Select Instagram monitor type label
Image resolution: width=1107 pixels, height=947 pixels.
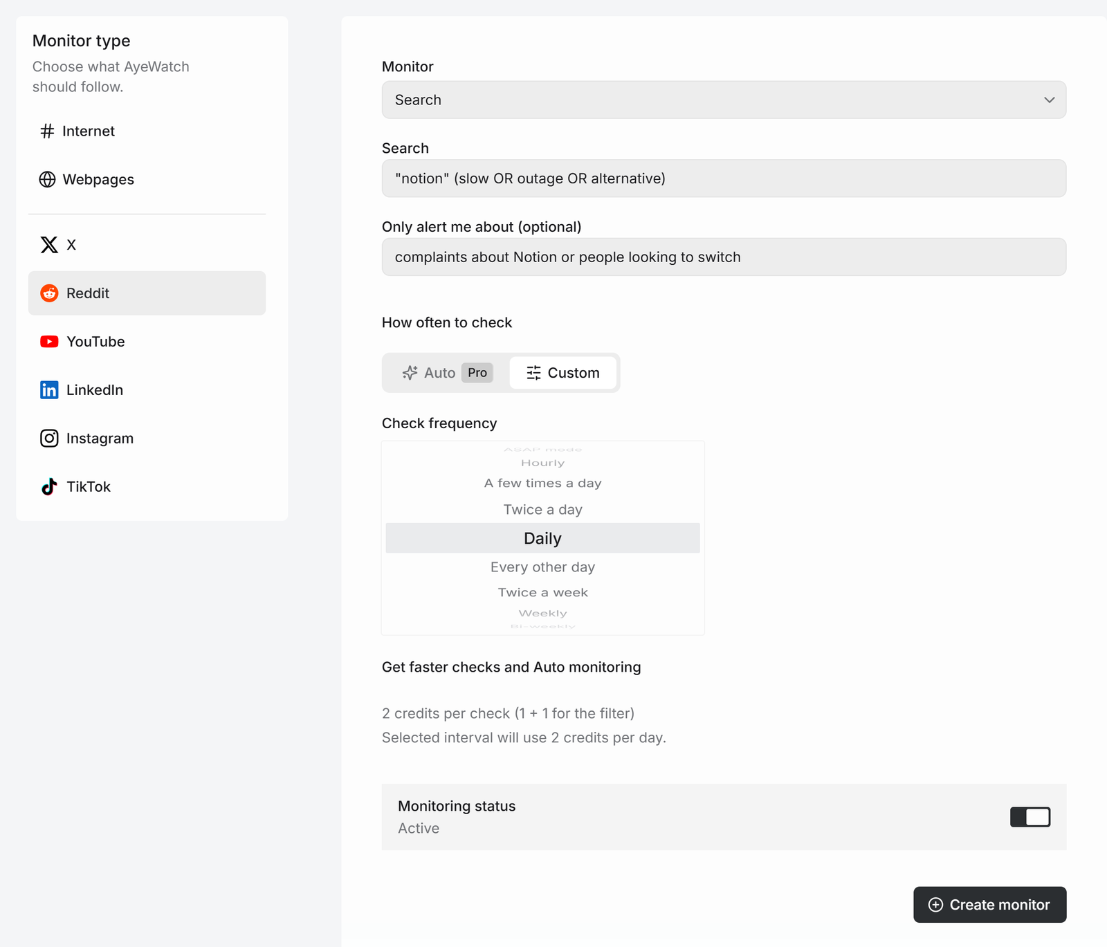100,439
